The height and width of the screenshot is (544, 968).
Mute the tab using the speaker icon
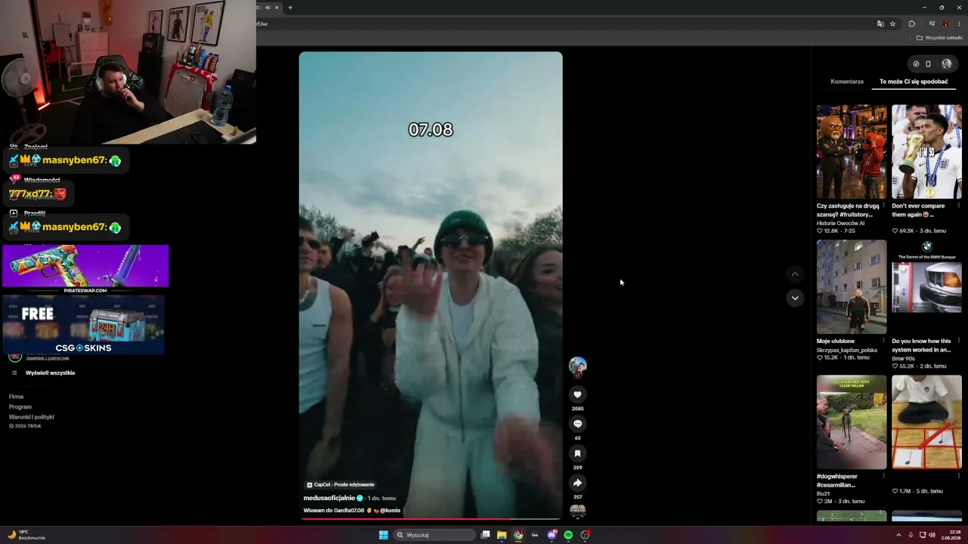(x=267, y=8)
